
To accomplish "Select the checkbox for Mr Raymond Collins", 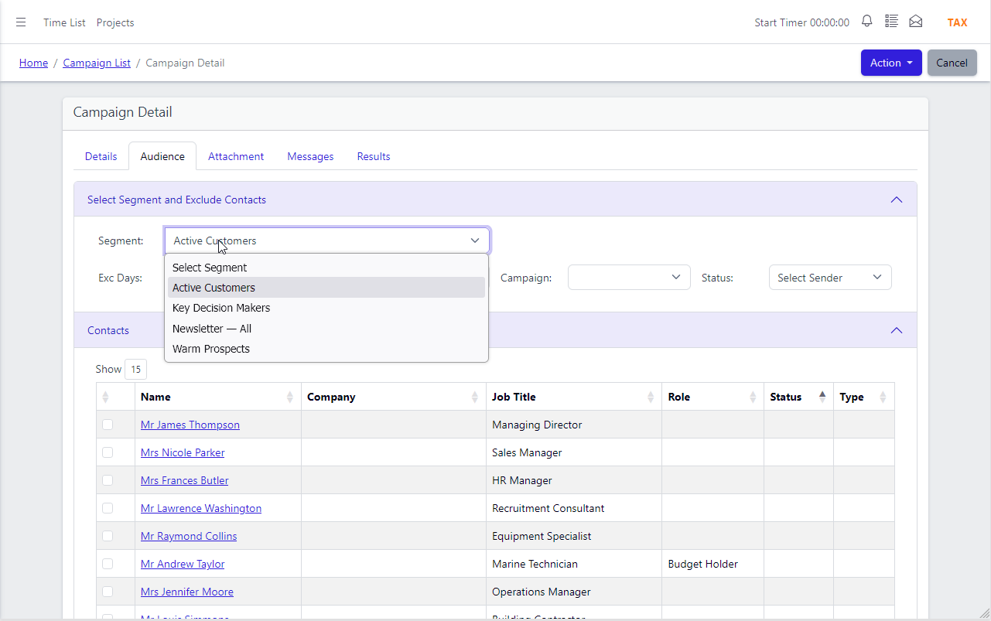I will click(x=108, y=536).
